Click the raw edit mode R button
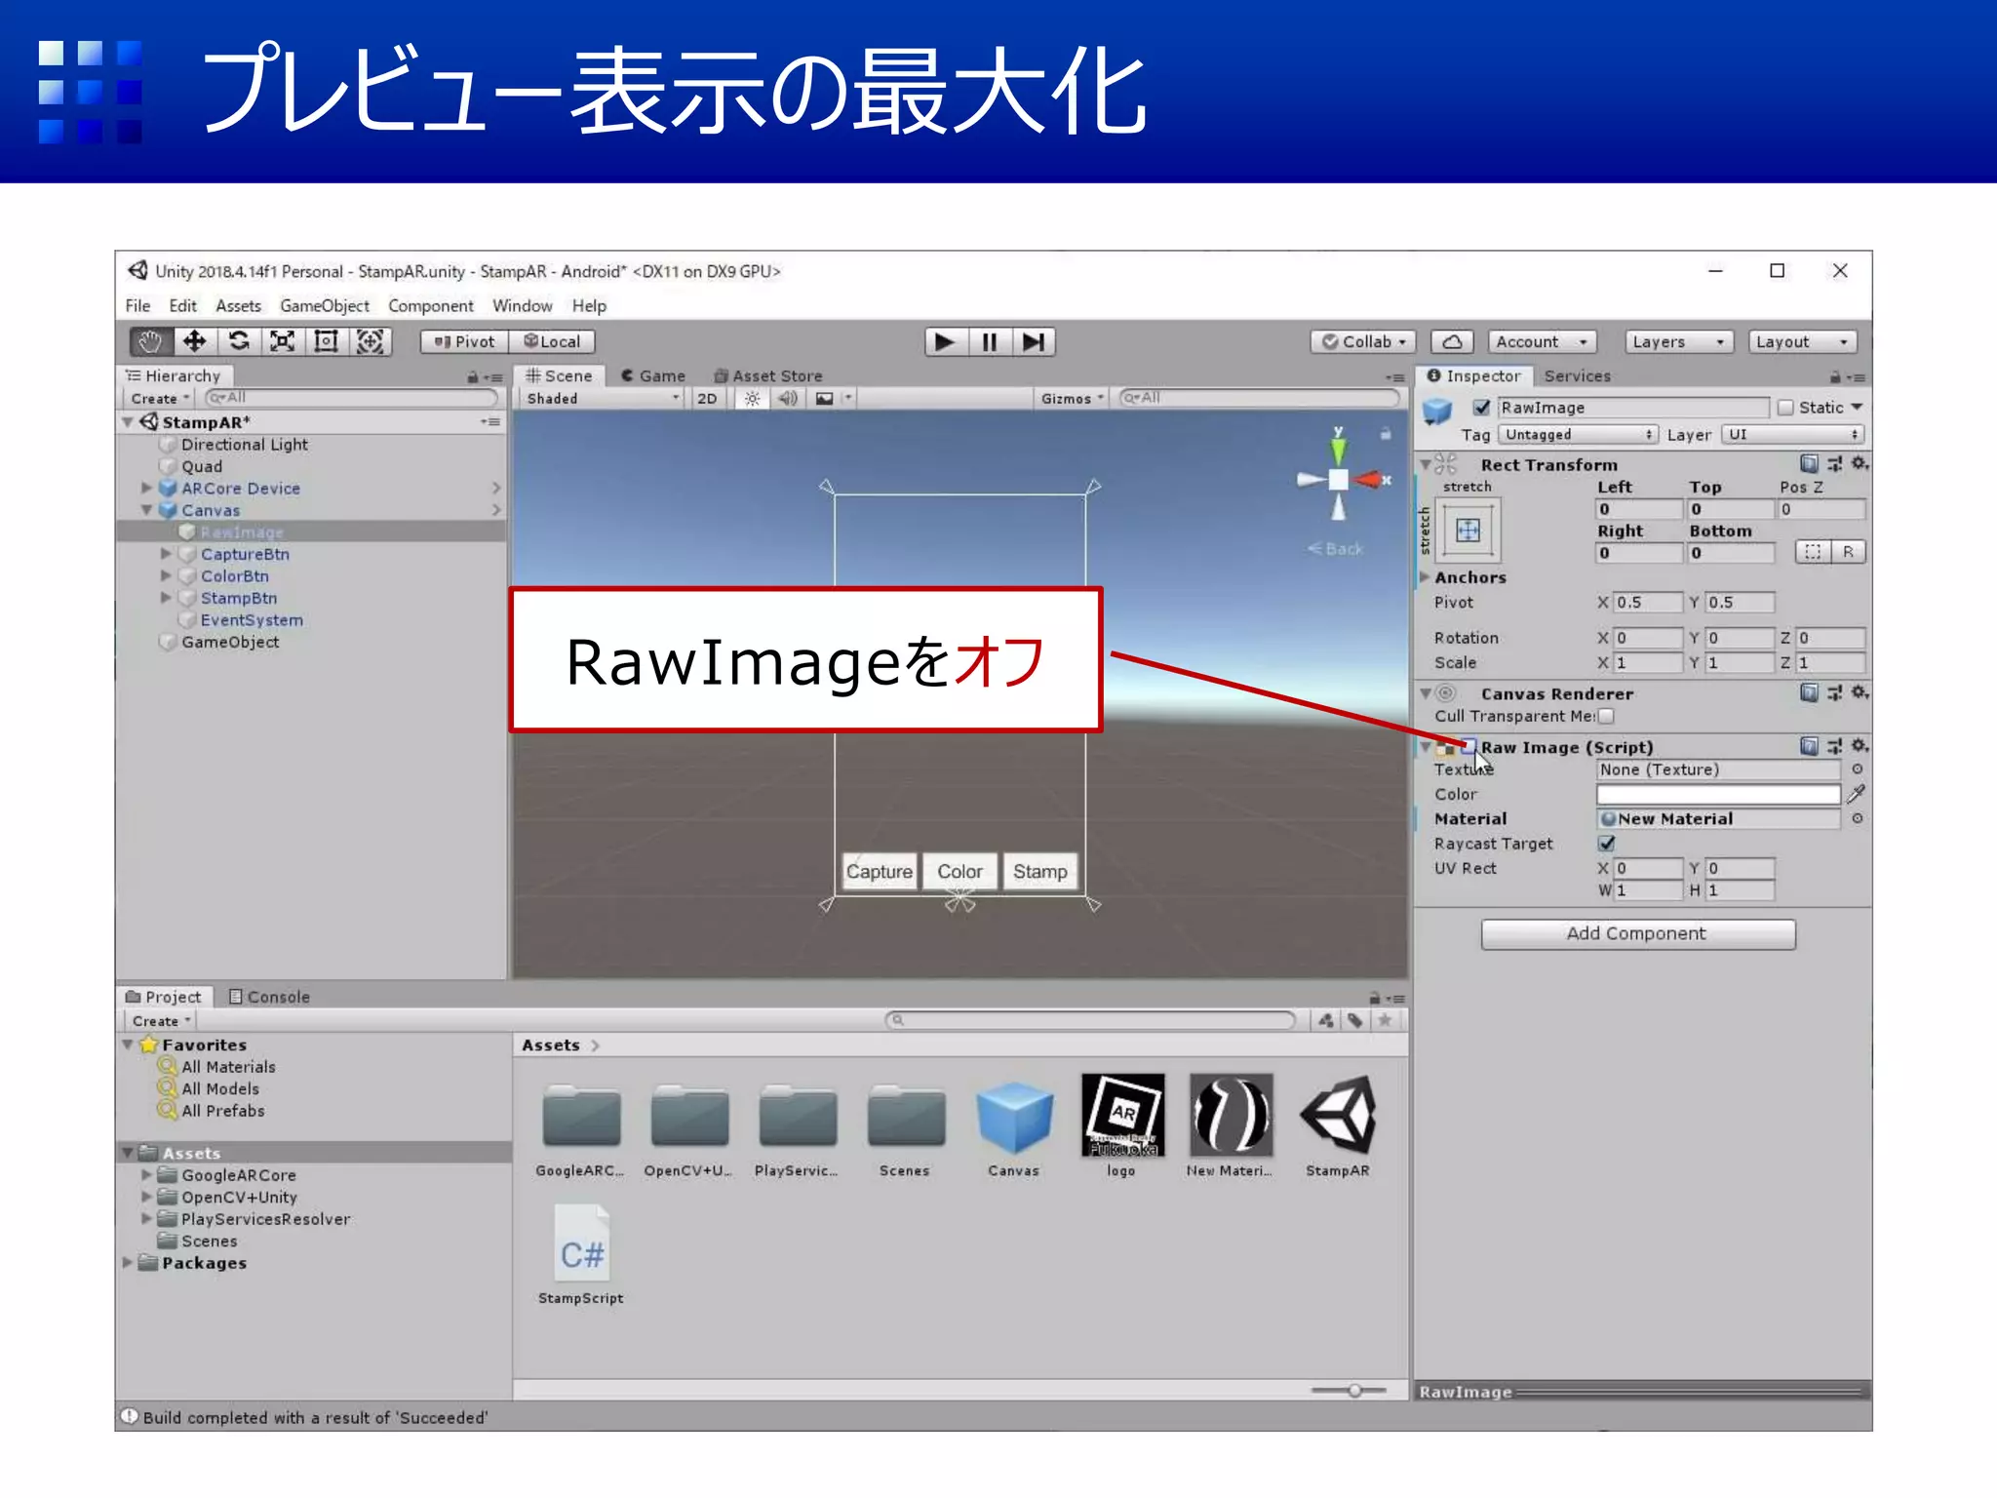The width and height of the screenshot is (1997, 1498). point(1848,552)
